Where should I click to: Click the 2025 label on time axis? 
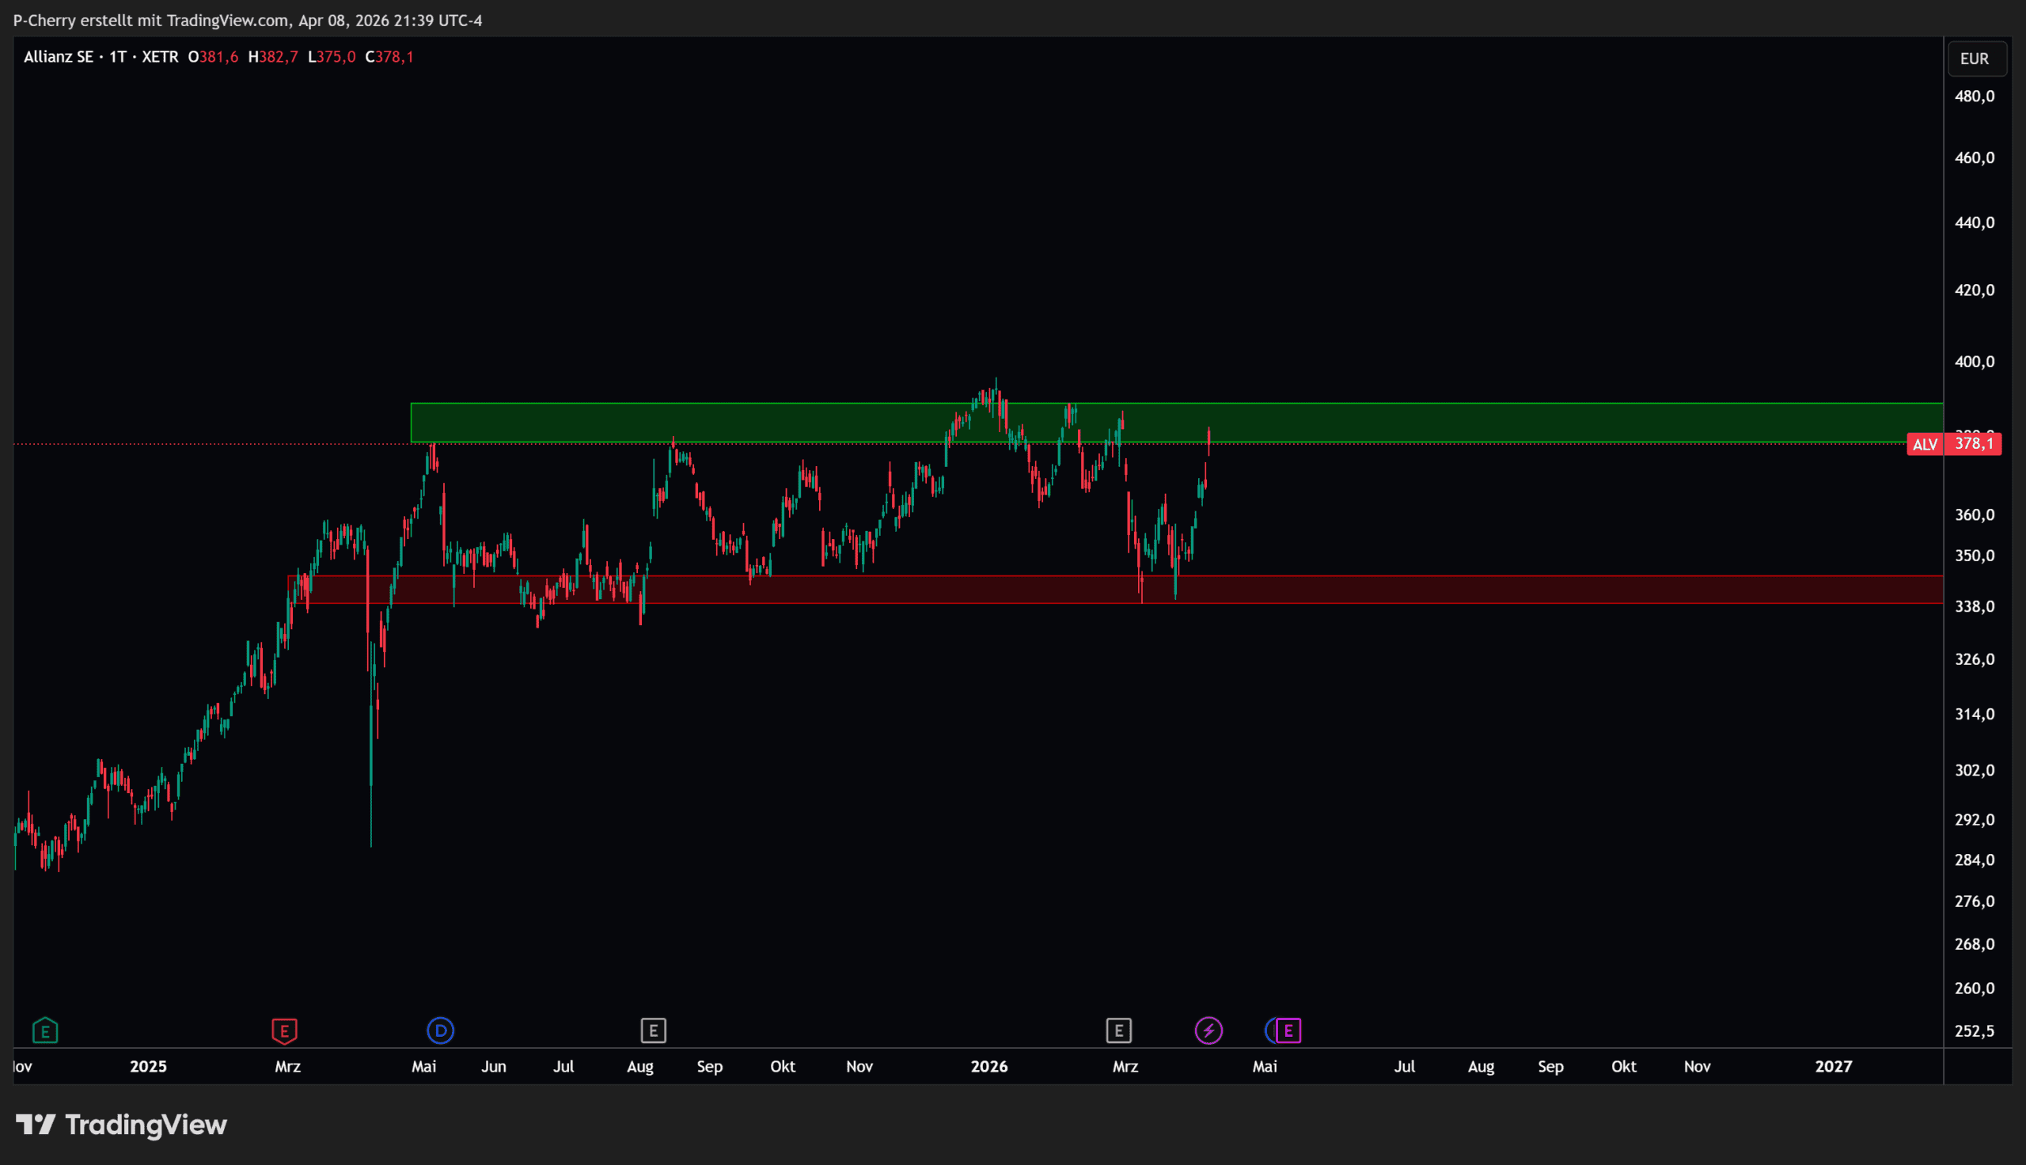(x=148, y=1067)
